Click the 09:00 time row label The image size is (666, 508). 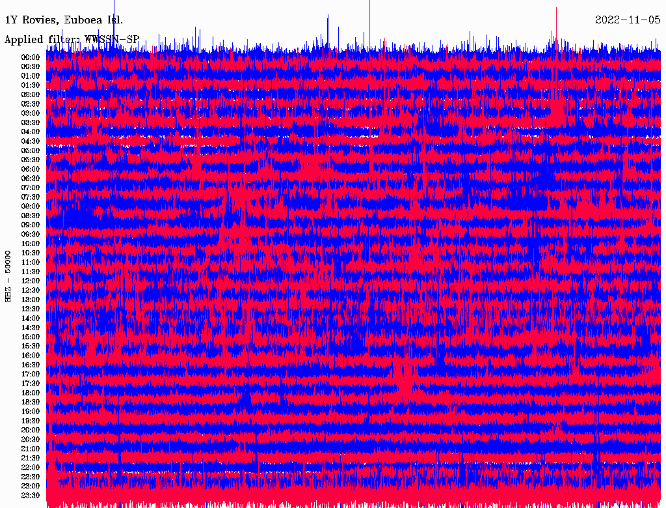tap(31, 225)
